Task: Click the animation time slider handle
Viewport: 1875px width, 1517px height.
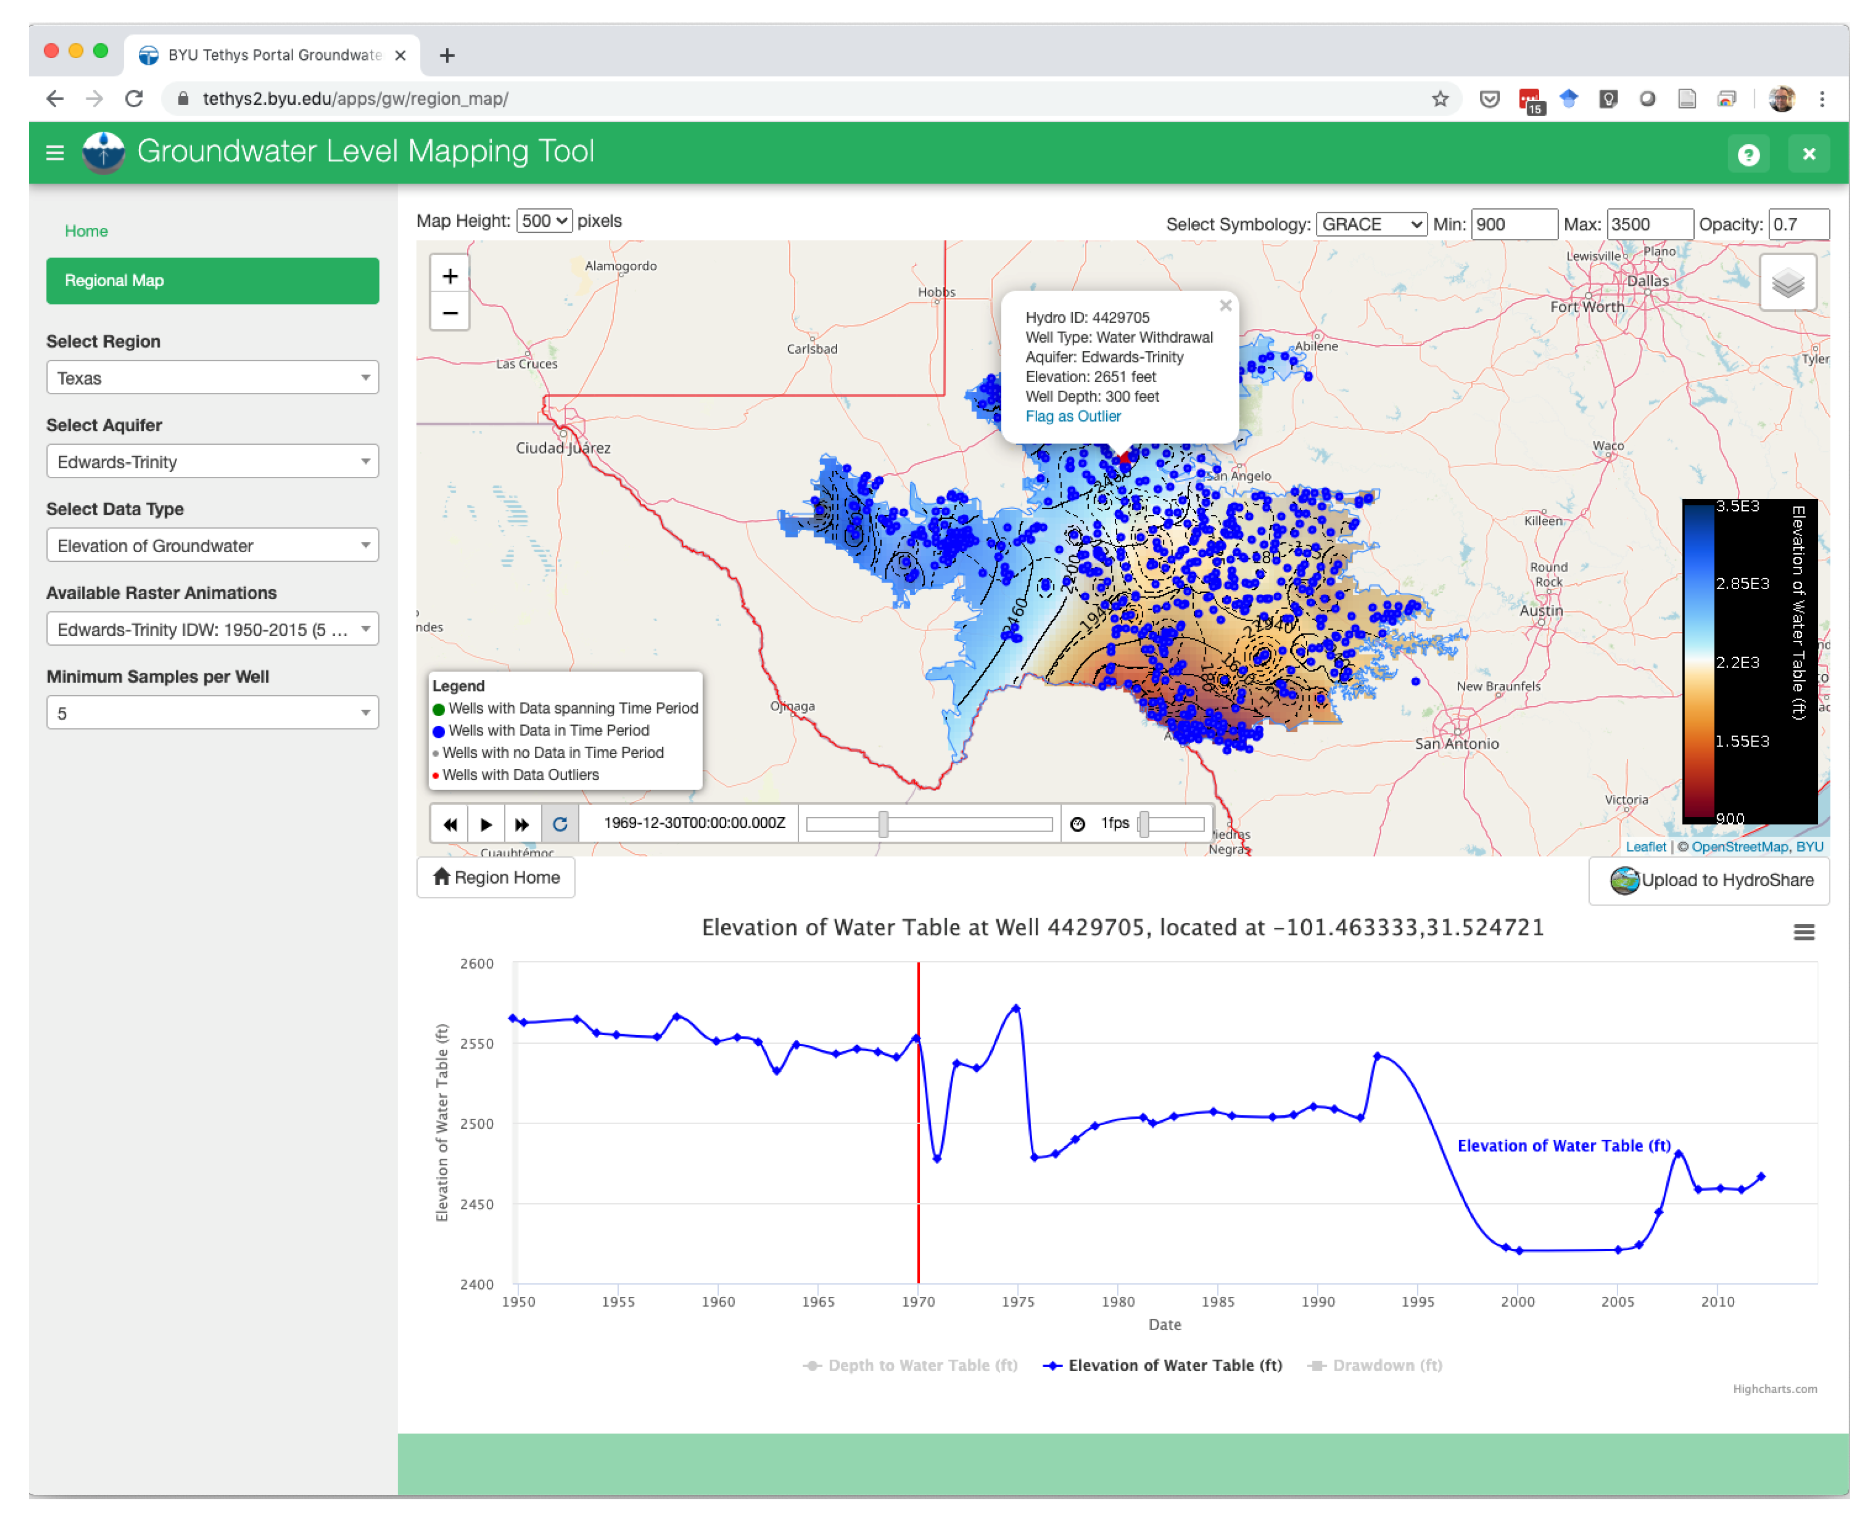Action: (x=883, y=823)
